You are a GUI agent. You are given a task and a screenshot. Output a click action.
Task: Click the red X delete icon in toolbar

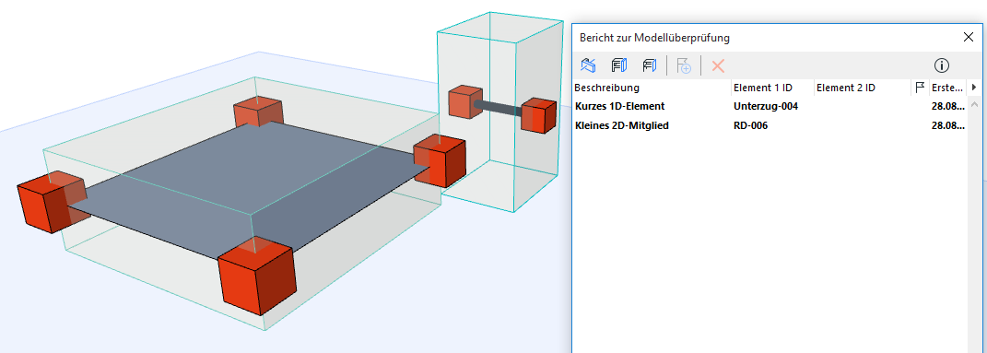pyautogui.click(x=718, y=65)
